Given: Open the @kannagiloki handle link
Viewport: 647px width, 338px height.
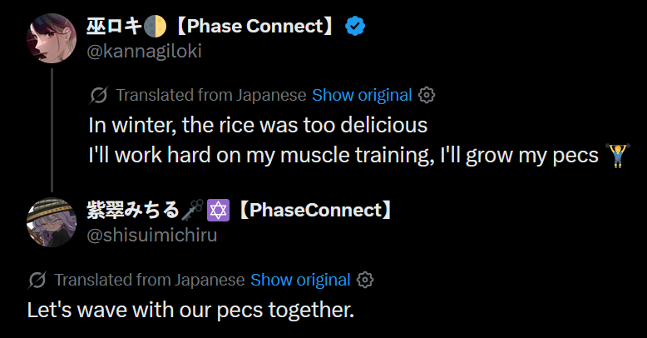Looking at the screenshot, I should click(144, 51).
